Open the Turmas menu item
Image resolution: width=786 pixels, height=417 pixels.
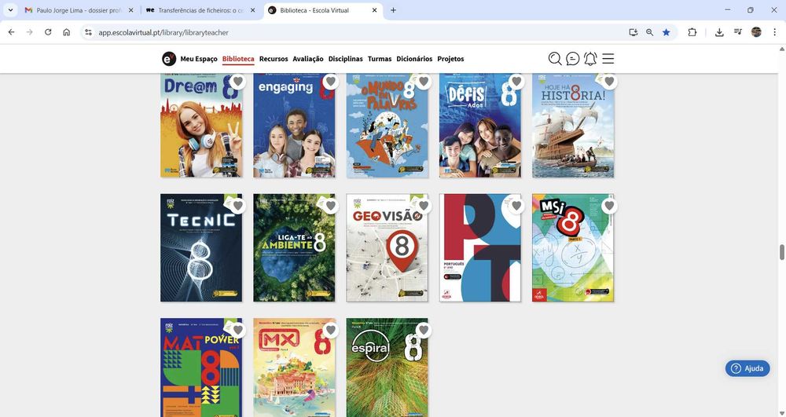tap(380, 59)
